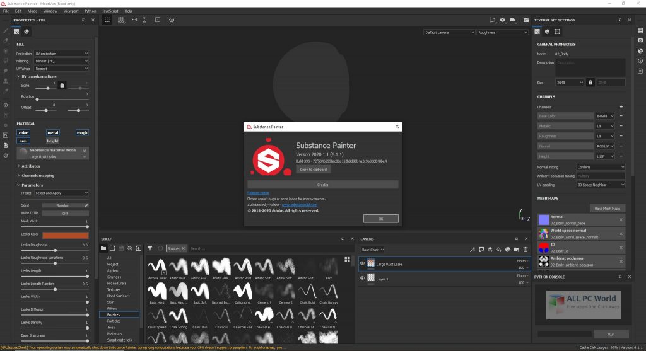Screen dimensions: 646x351
Task: Open the Projection dropdown
Action: [x=61, y=54]
